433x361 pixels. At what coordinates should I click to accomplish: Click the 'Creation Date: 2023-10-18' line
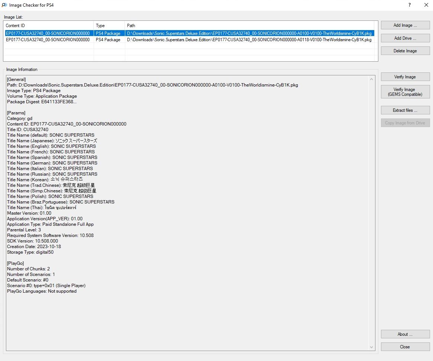click(34, 247)
